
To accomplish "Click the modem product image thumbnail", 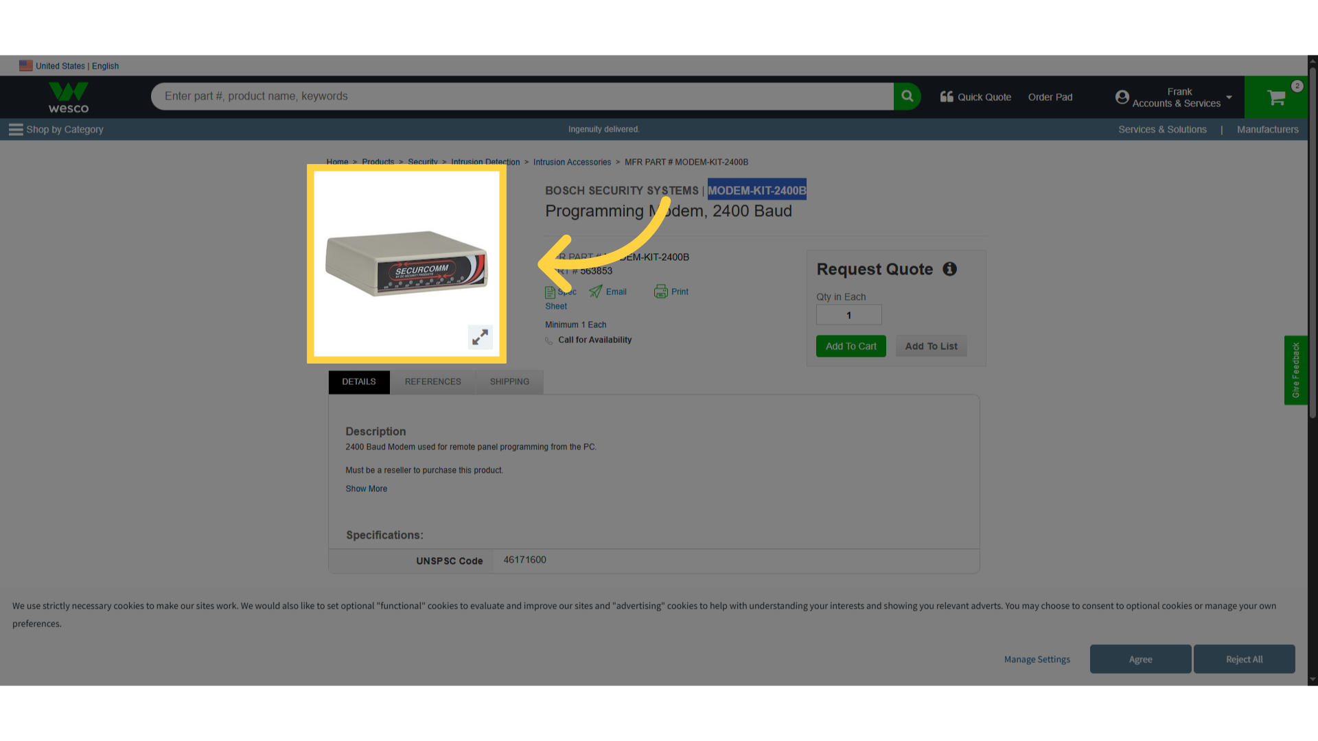I will tap(406, 264).
